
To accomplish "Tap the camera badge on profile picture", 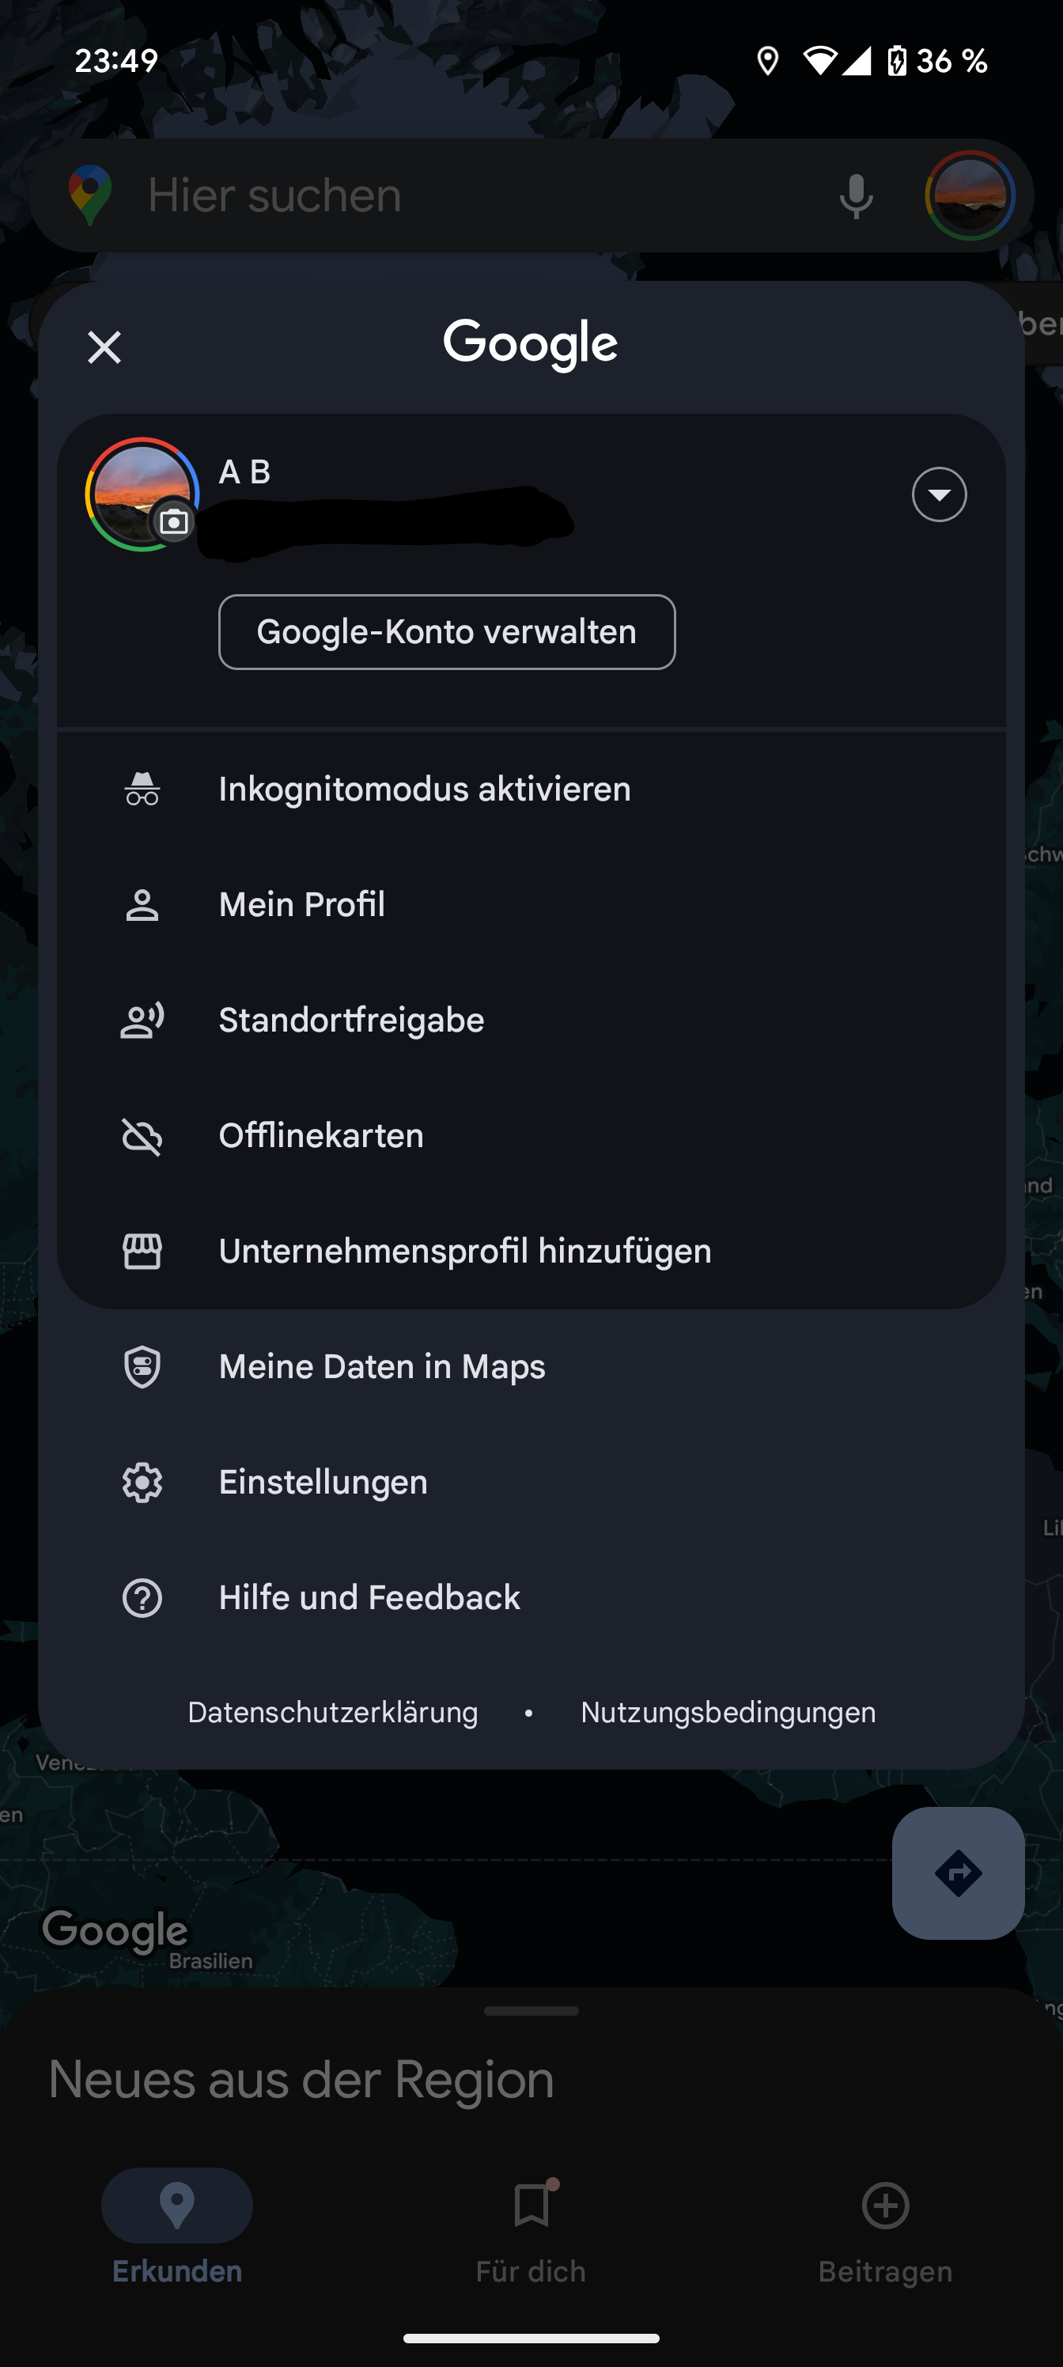I will pos(174,522).
